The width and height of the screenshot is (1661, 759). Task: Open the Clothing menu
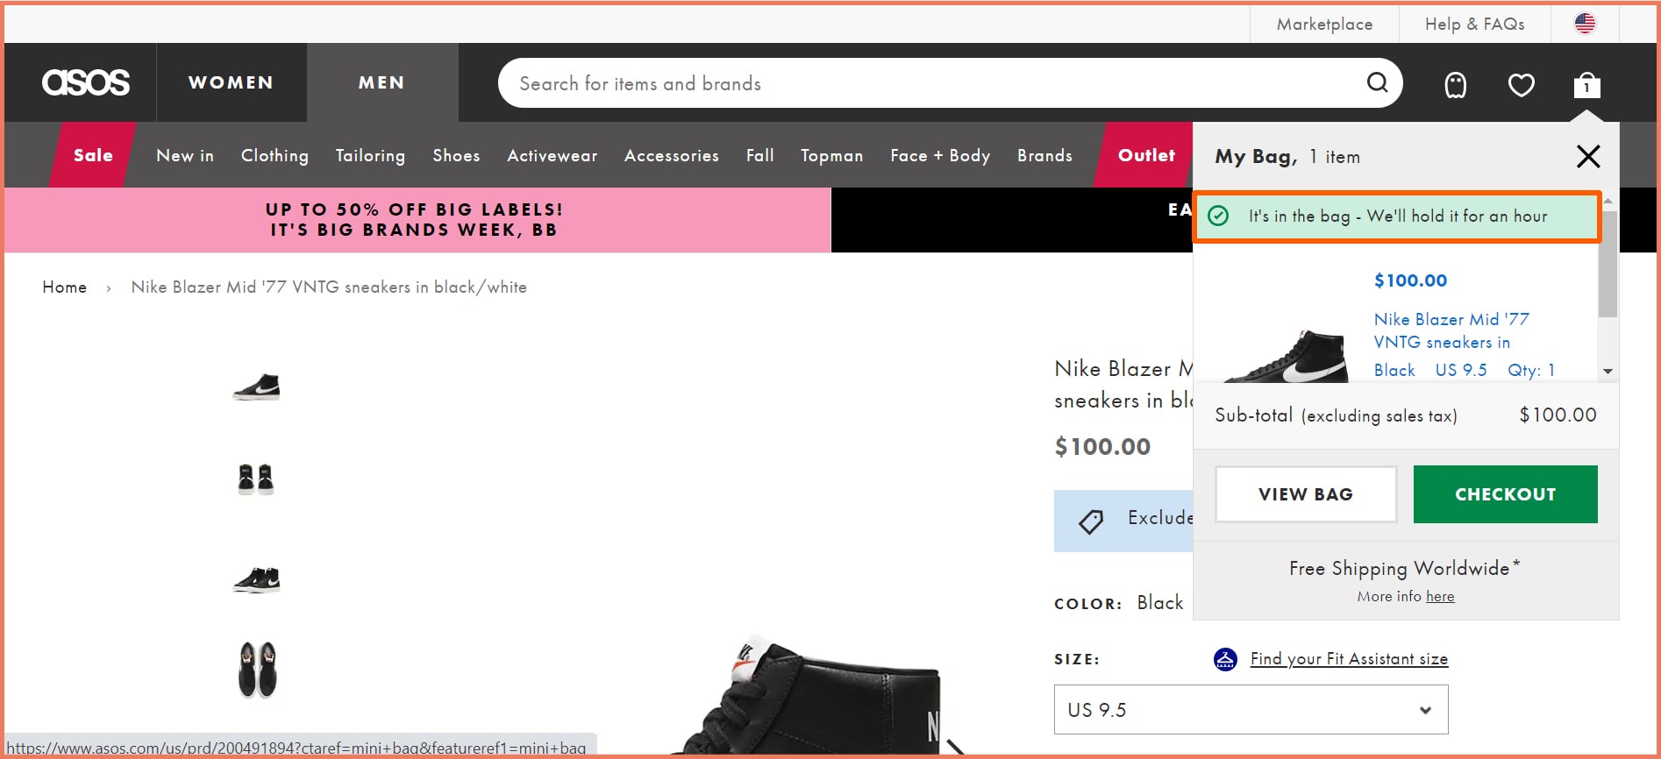pyautogui.click(x=274, y=155)
